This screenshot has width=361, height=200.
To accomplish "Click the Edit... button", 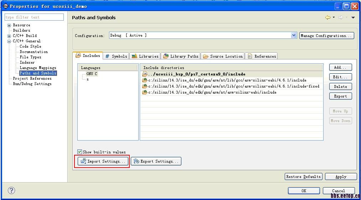I will (x=341, y=77).
